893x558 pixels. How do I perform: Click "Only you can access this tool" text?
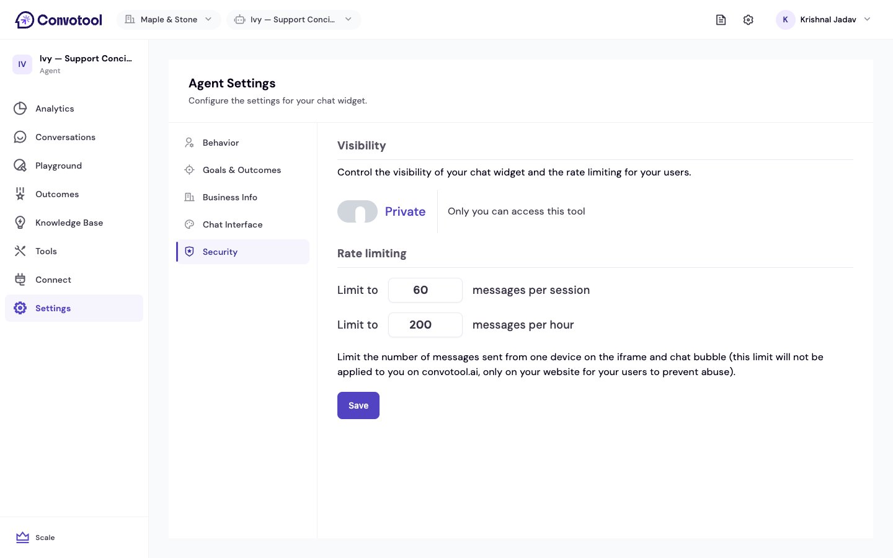point(517,211)
